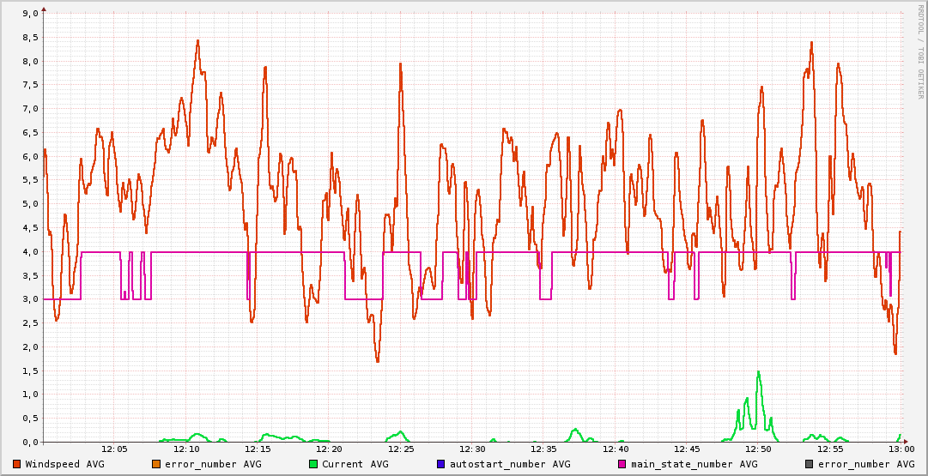
Task: Select the "Windspeed AVG" legend label
Action: click(64, 464)
